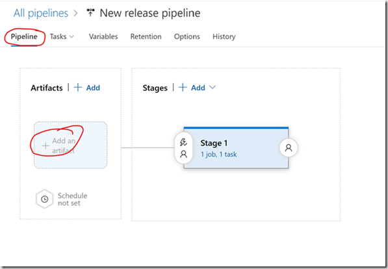Click the plus icon beside Artifacts Add

pyautogui.click(x=78, y=87)
